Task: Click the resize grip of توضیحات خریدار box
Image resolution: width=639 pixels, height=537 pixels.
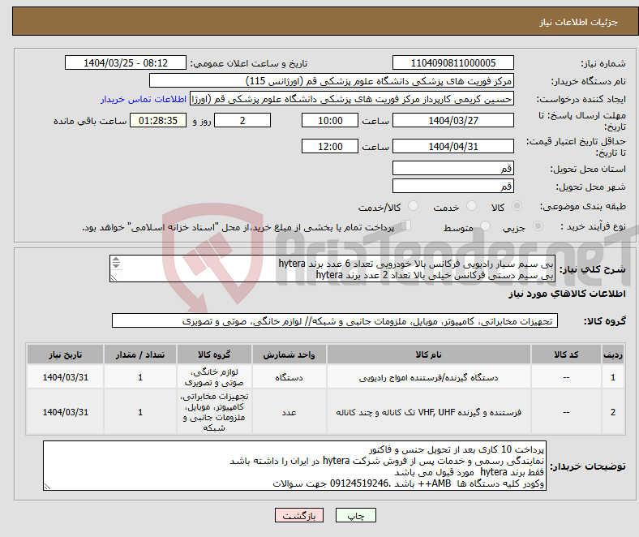Action: tap(47, 486)
